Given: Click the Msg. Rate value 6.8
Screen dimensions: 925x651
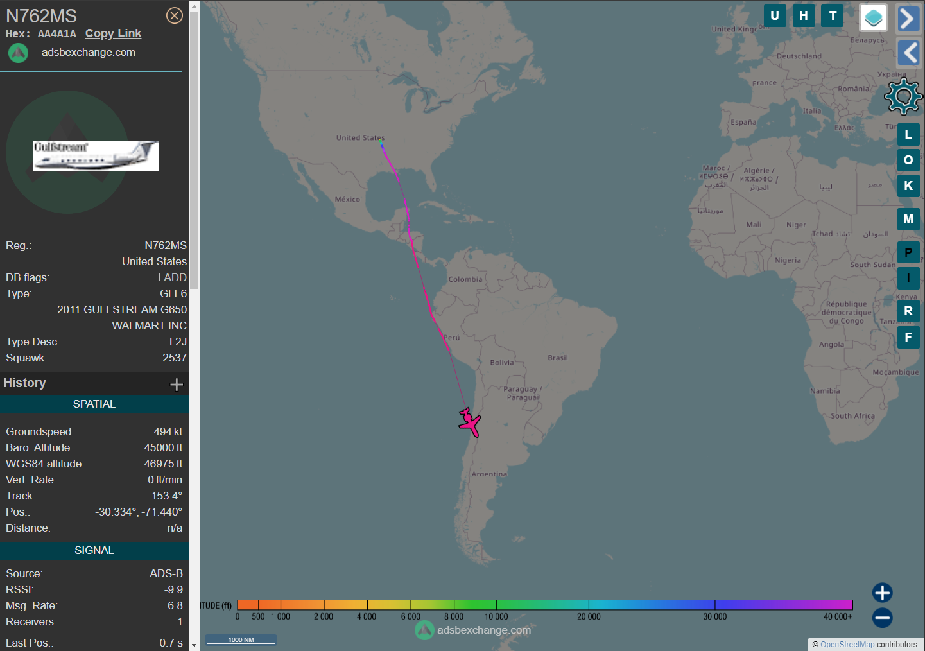Looking at the screenshot, I should pos(175,606).
